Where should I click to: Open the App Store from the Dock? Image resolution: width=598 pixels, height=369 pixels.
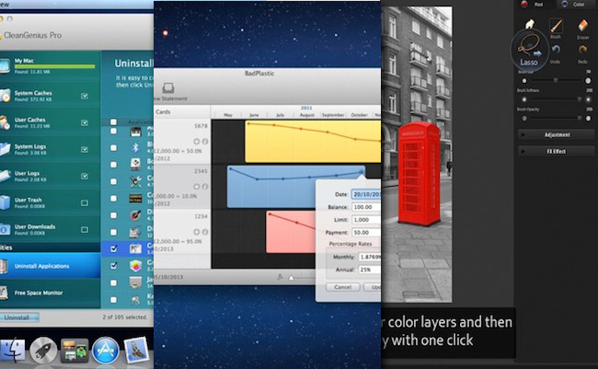click(x=104, y=349)
